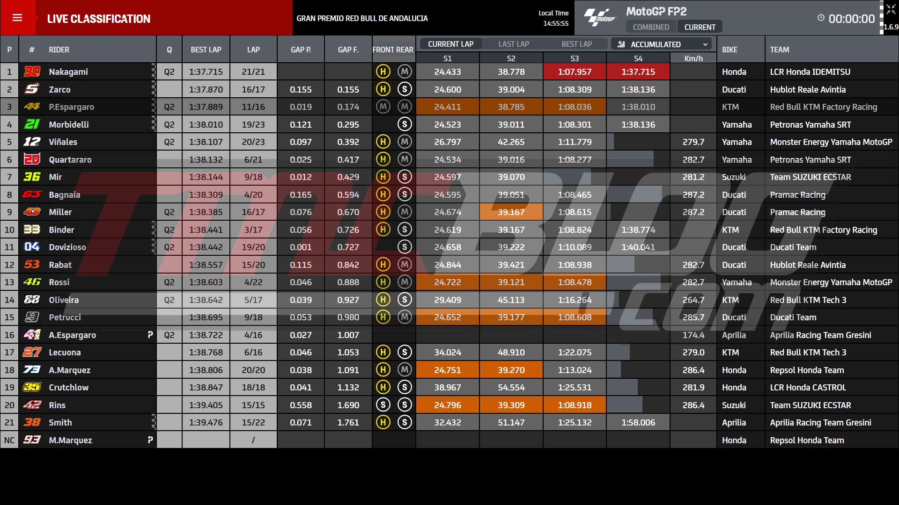Click Nakagami's number 30 badge

tap(32, 72)
